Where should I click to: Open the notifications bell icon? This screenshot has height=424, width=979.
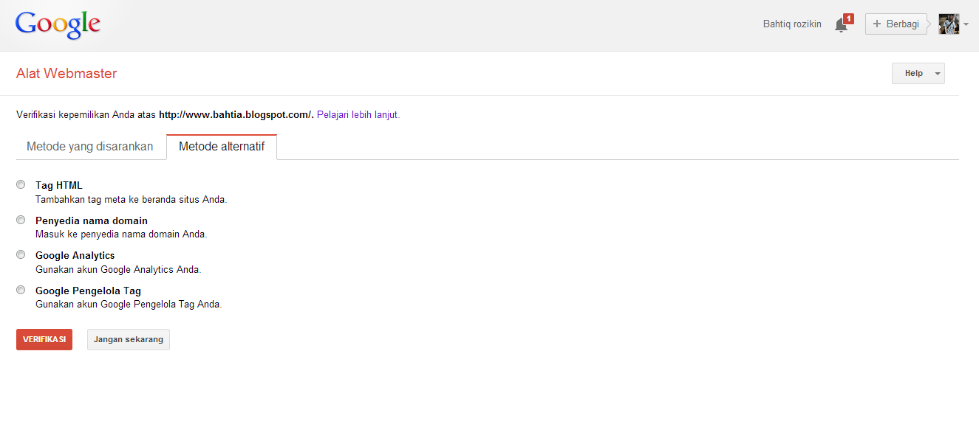coord(841,25)
